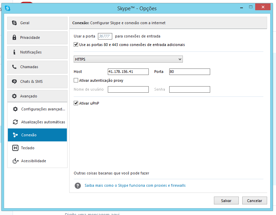Viewport: 276px width, 215px height.
Task: Click the Cancelar button
Action: (x=255, y=201)
